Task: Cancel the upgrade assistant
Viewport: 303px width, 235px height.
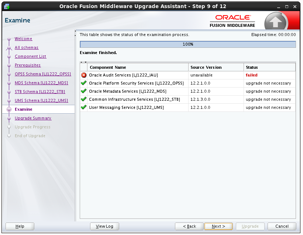Action: [282, 226]
